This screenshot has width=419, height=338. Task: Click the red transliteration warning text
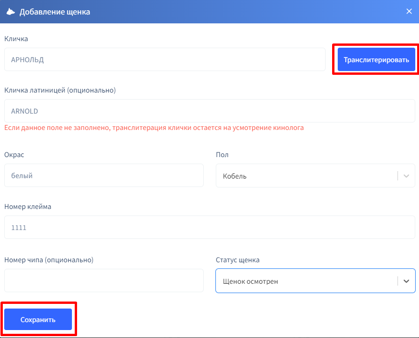(154, 128)
